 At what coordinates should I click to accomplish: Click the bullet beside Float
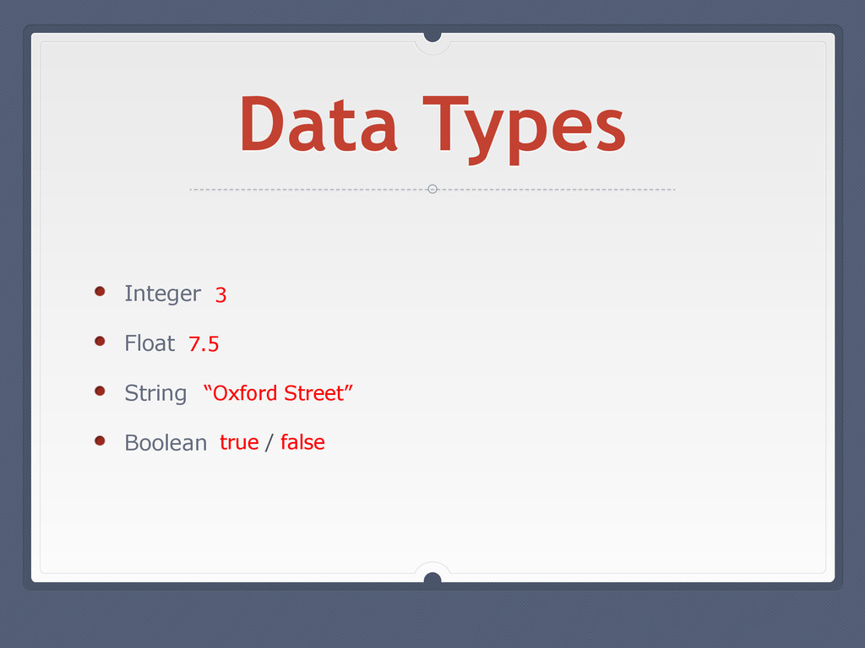coord(100,341)
